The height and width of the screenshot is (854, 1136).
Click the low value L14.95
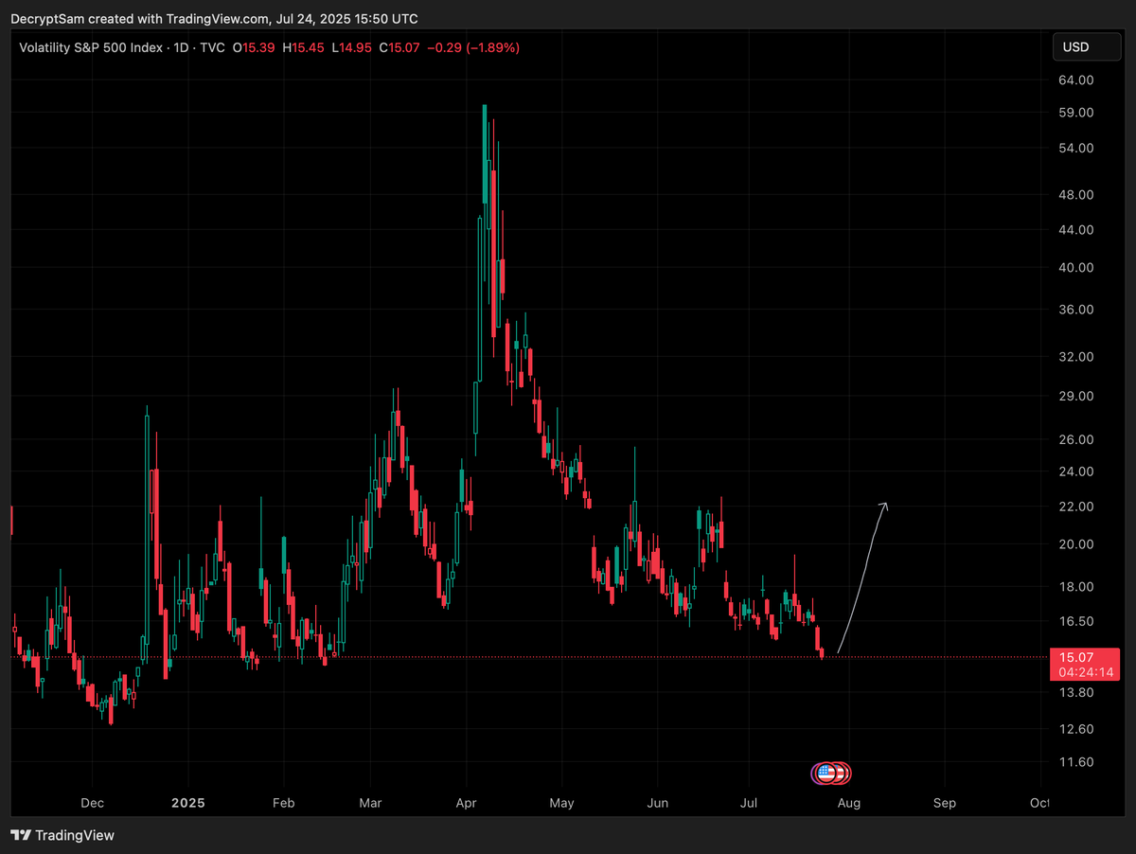pos(352,47)
